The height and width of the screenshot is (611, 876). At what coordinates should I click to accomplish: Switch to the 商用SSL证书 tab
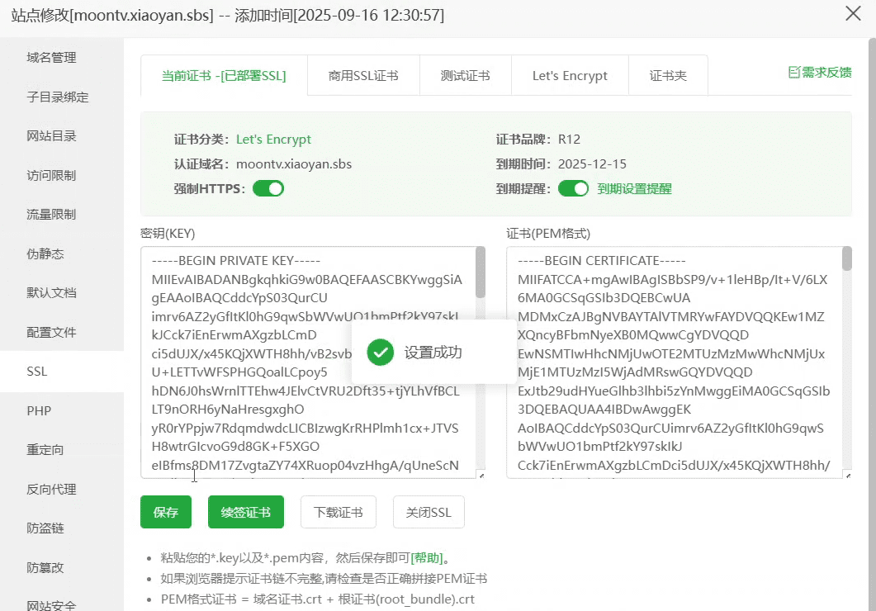tap(363, 76)
